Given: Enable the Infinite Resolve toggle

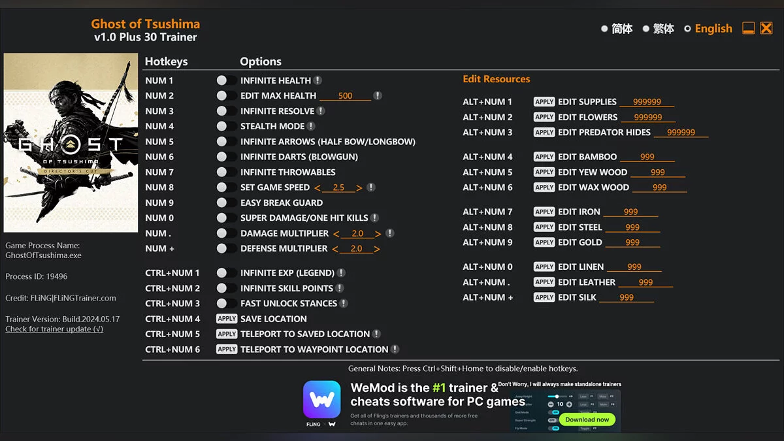Looking at the screenshot, I should click(x=226, y=111).
